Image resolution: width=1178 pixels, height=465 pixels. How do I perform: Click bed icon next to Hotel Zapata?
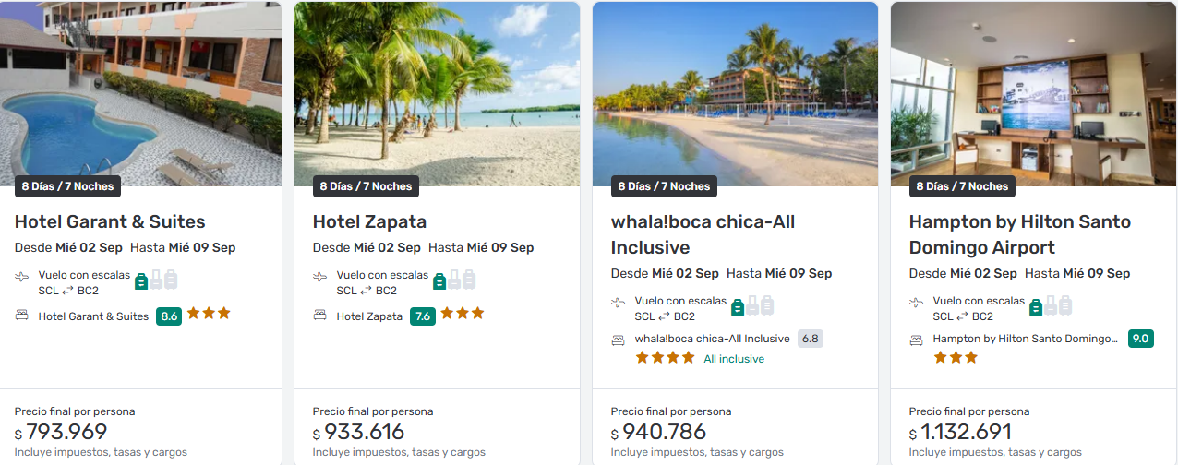(x=320, y=316)
